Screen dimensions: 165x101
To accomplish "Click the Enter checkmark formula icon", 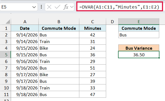I will click(57, 7).
